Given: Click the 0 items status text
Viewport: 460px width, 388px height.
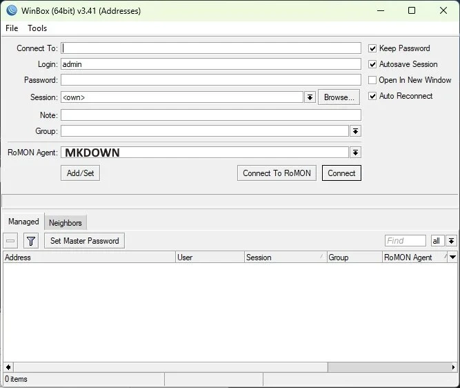Looking at the screenshot, I should (16, 379).
